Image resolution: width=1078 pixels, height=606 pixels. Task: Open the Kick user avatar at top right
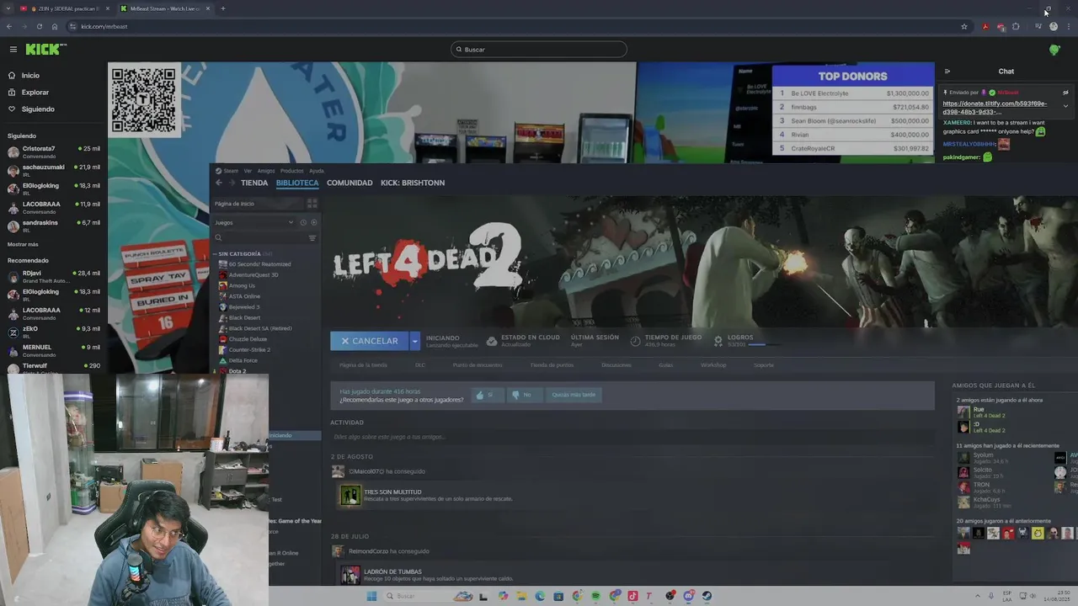coord(1054,50)
